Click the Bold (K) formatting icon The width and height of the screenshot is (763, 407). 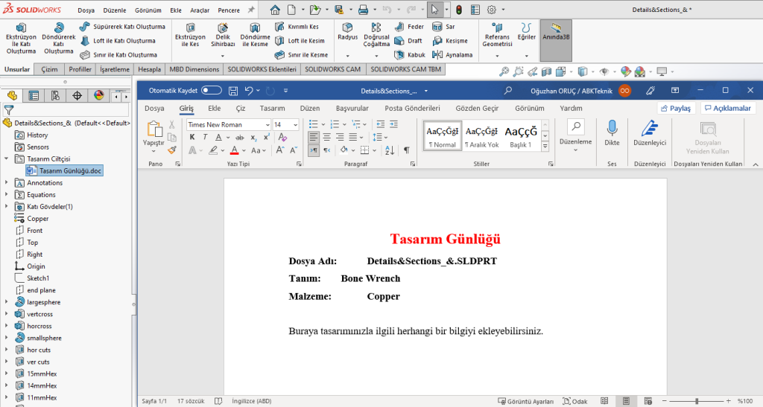coord(192,138)
